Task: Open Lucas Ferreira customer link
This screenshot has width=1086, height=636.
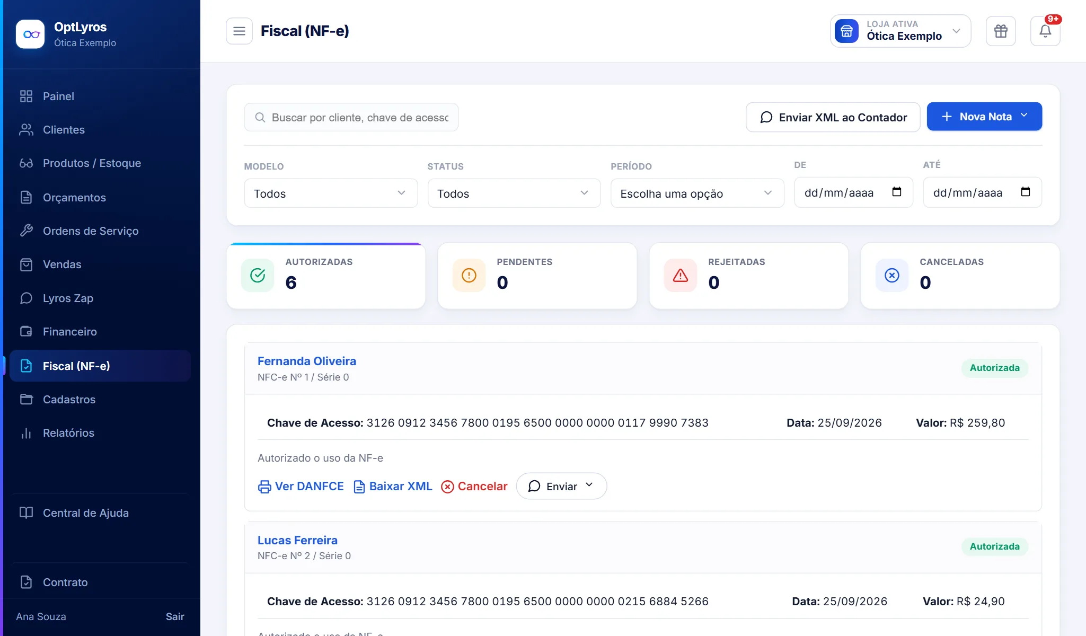Action: pyautogui.click(x=297, y=540)
